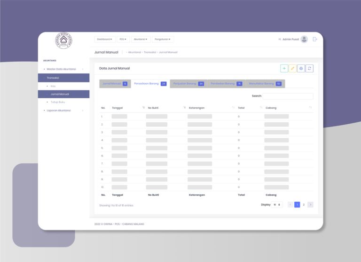Click the yellow pencil edit button
This screenshot has height=262, width=361.
[x=292, y=68]
